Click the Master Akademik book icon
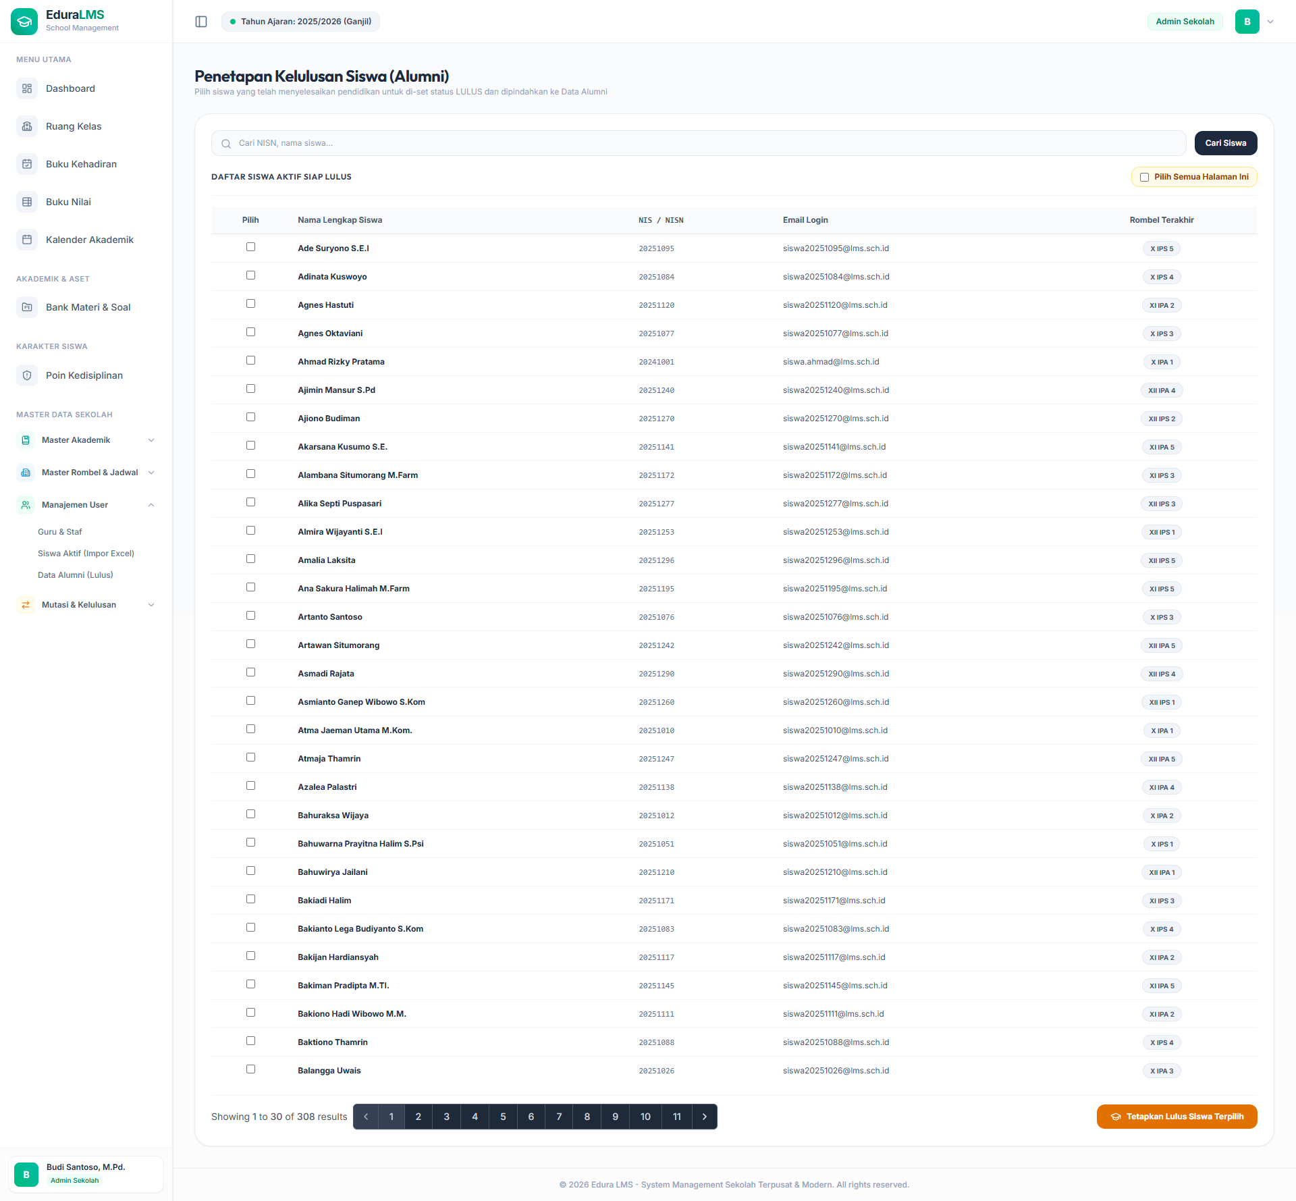Viewport: 1296px width, 1201px height. point(26,440)
